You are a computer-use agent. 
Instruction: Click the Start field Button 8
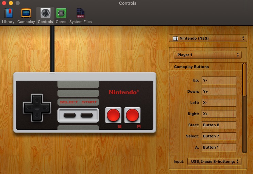tap(219, 125)
